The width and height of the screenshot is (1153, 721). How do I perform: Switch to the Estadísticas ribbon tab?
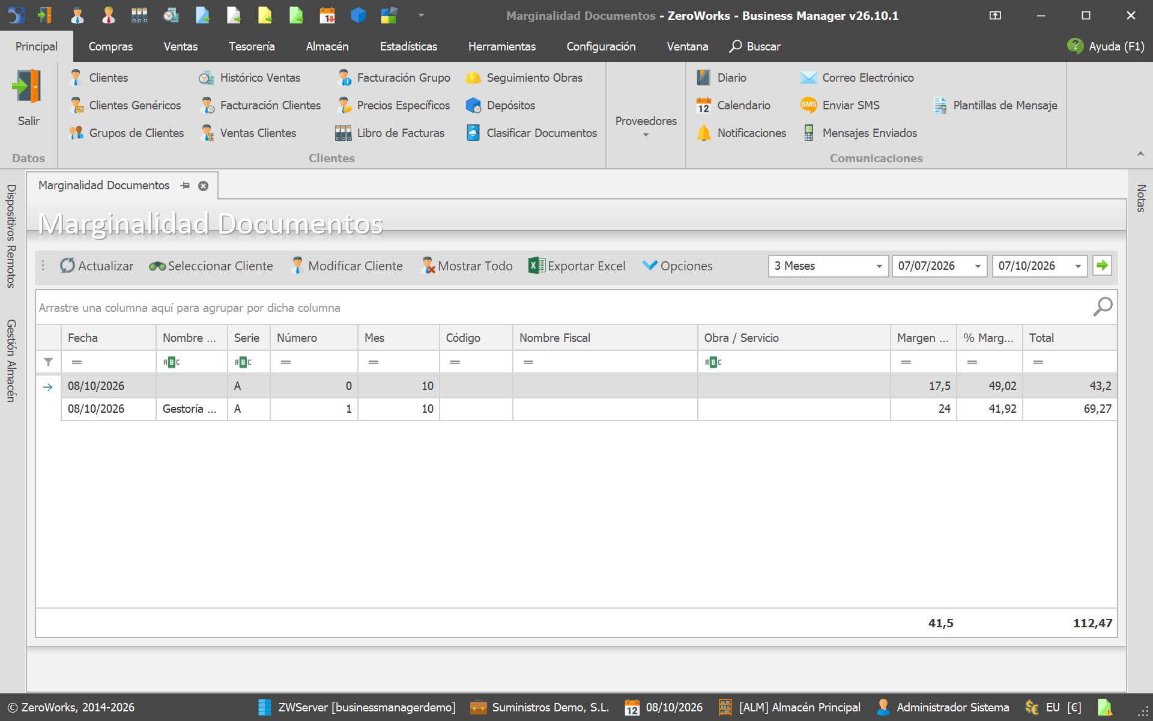408,46
